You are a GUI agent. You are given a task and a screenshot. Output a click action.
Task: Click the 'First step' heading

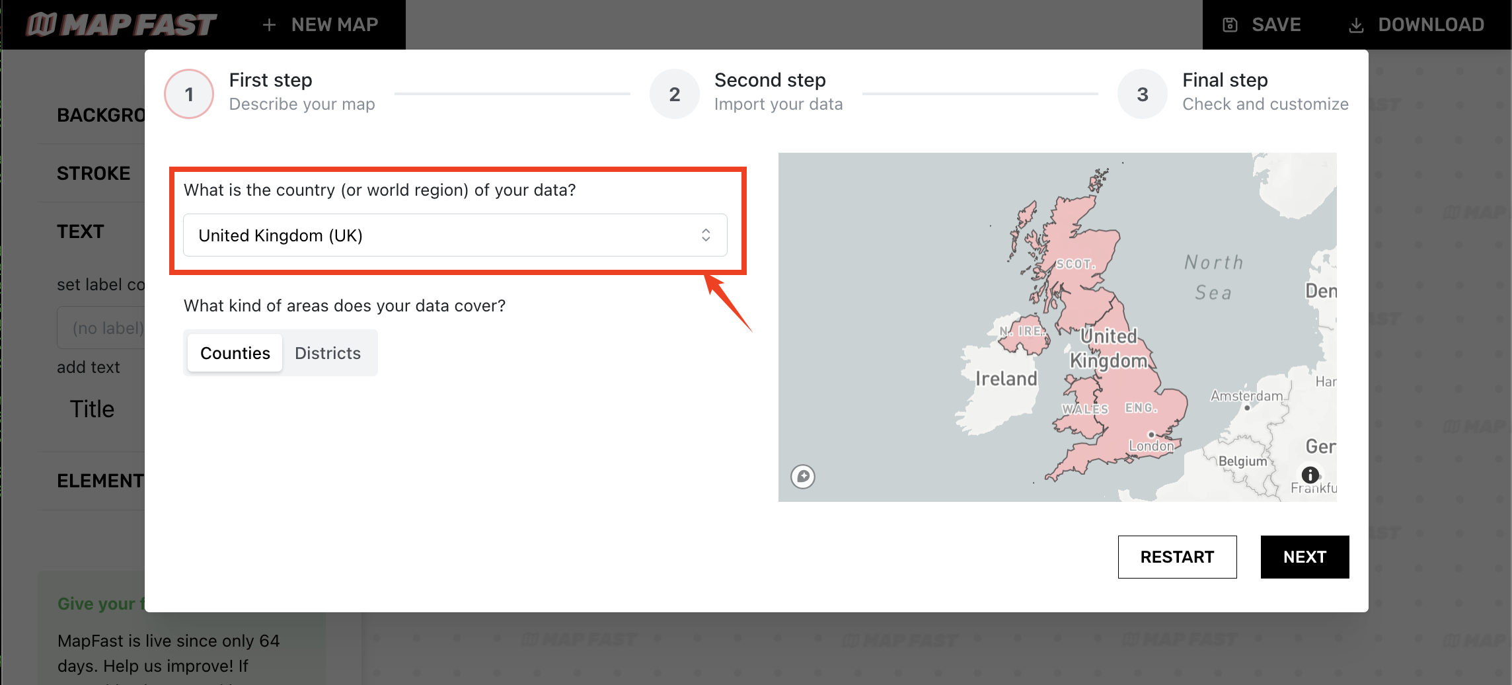point(270,80)
